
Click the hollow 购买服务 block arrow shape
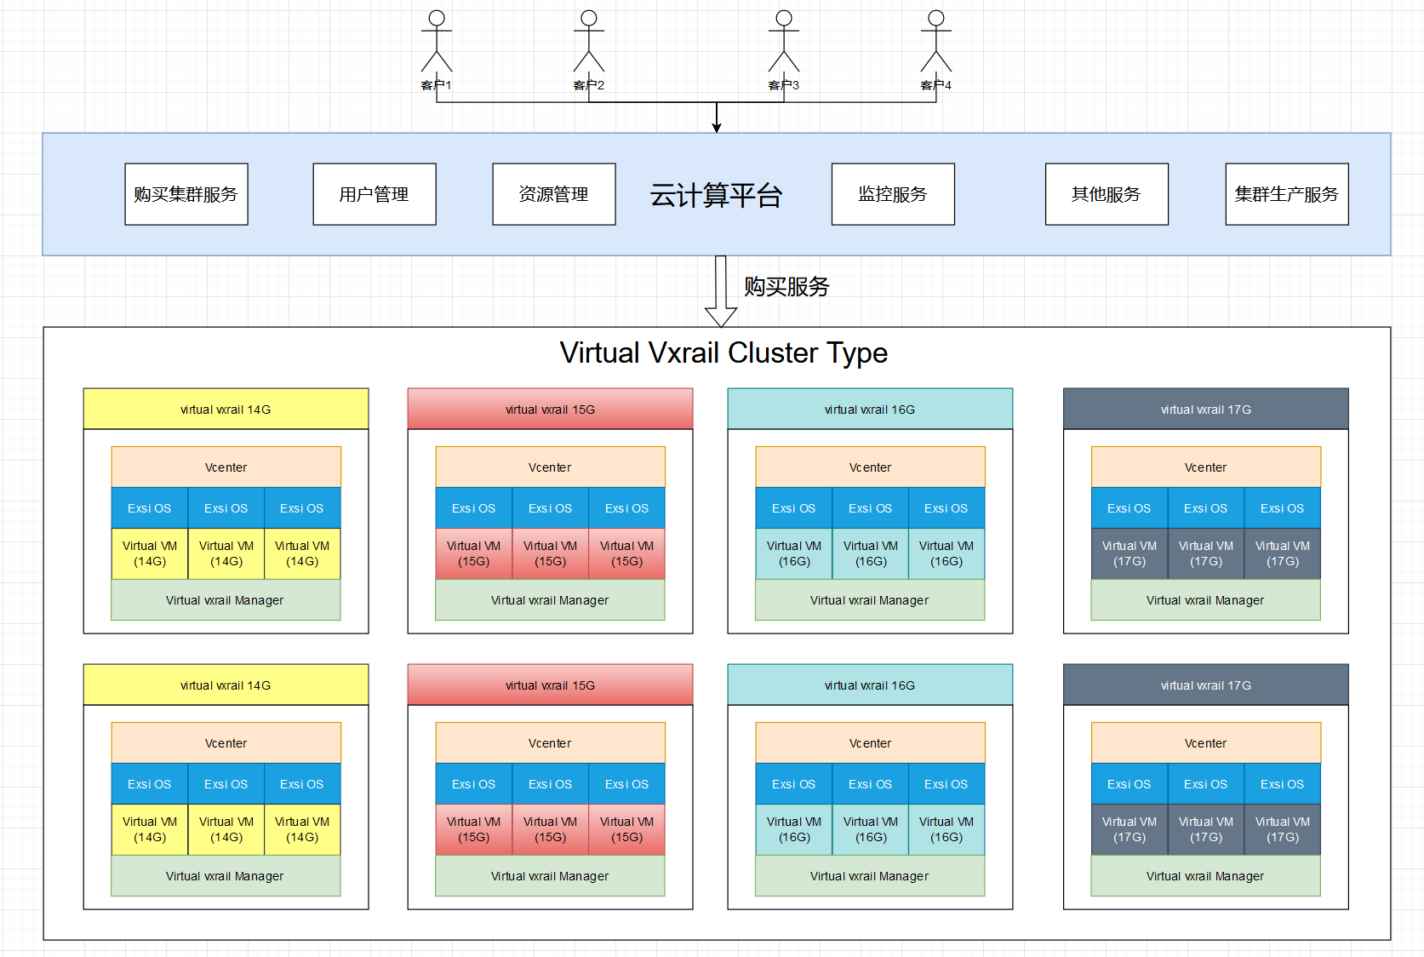click(721, 291)
